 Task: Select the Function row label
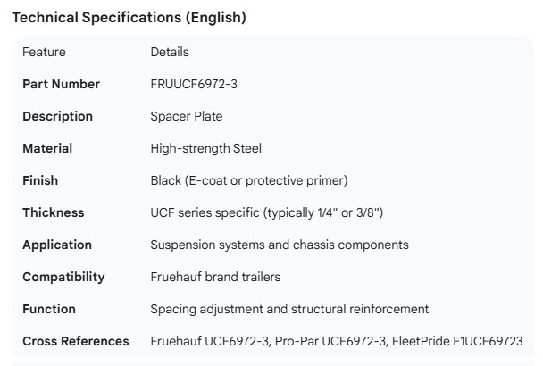tap(49, 309)
